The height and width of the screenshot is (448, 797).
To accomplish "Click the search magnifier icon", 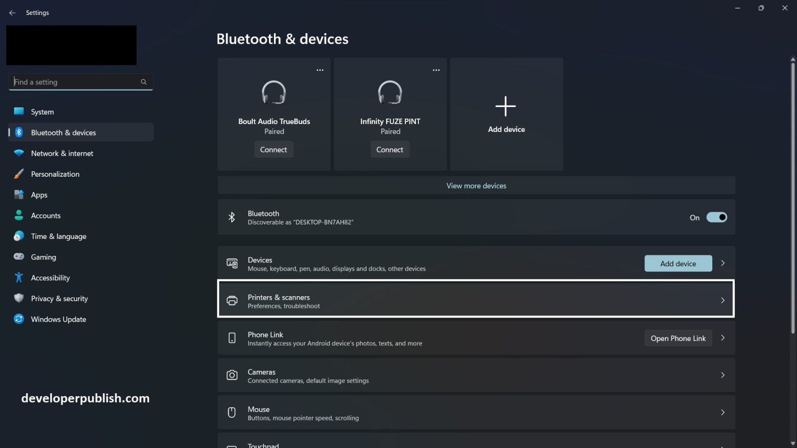I will tap(143, 82).
